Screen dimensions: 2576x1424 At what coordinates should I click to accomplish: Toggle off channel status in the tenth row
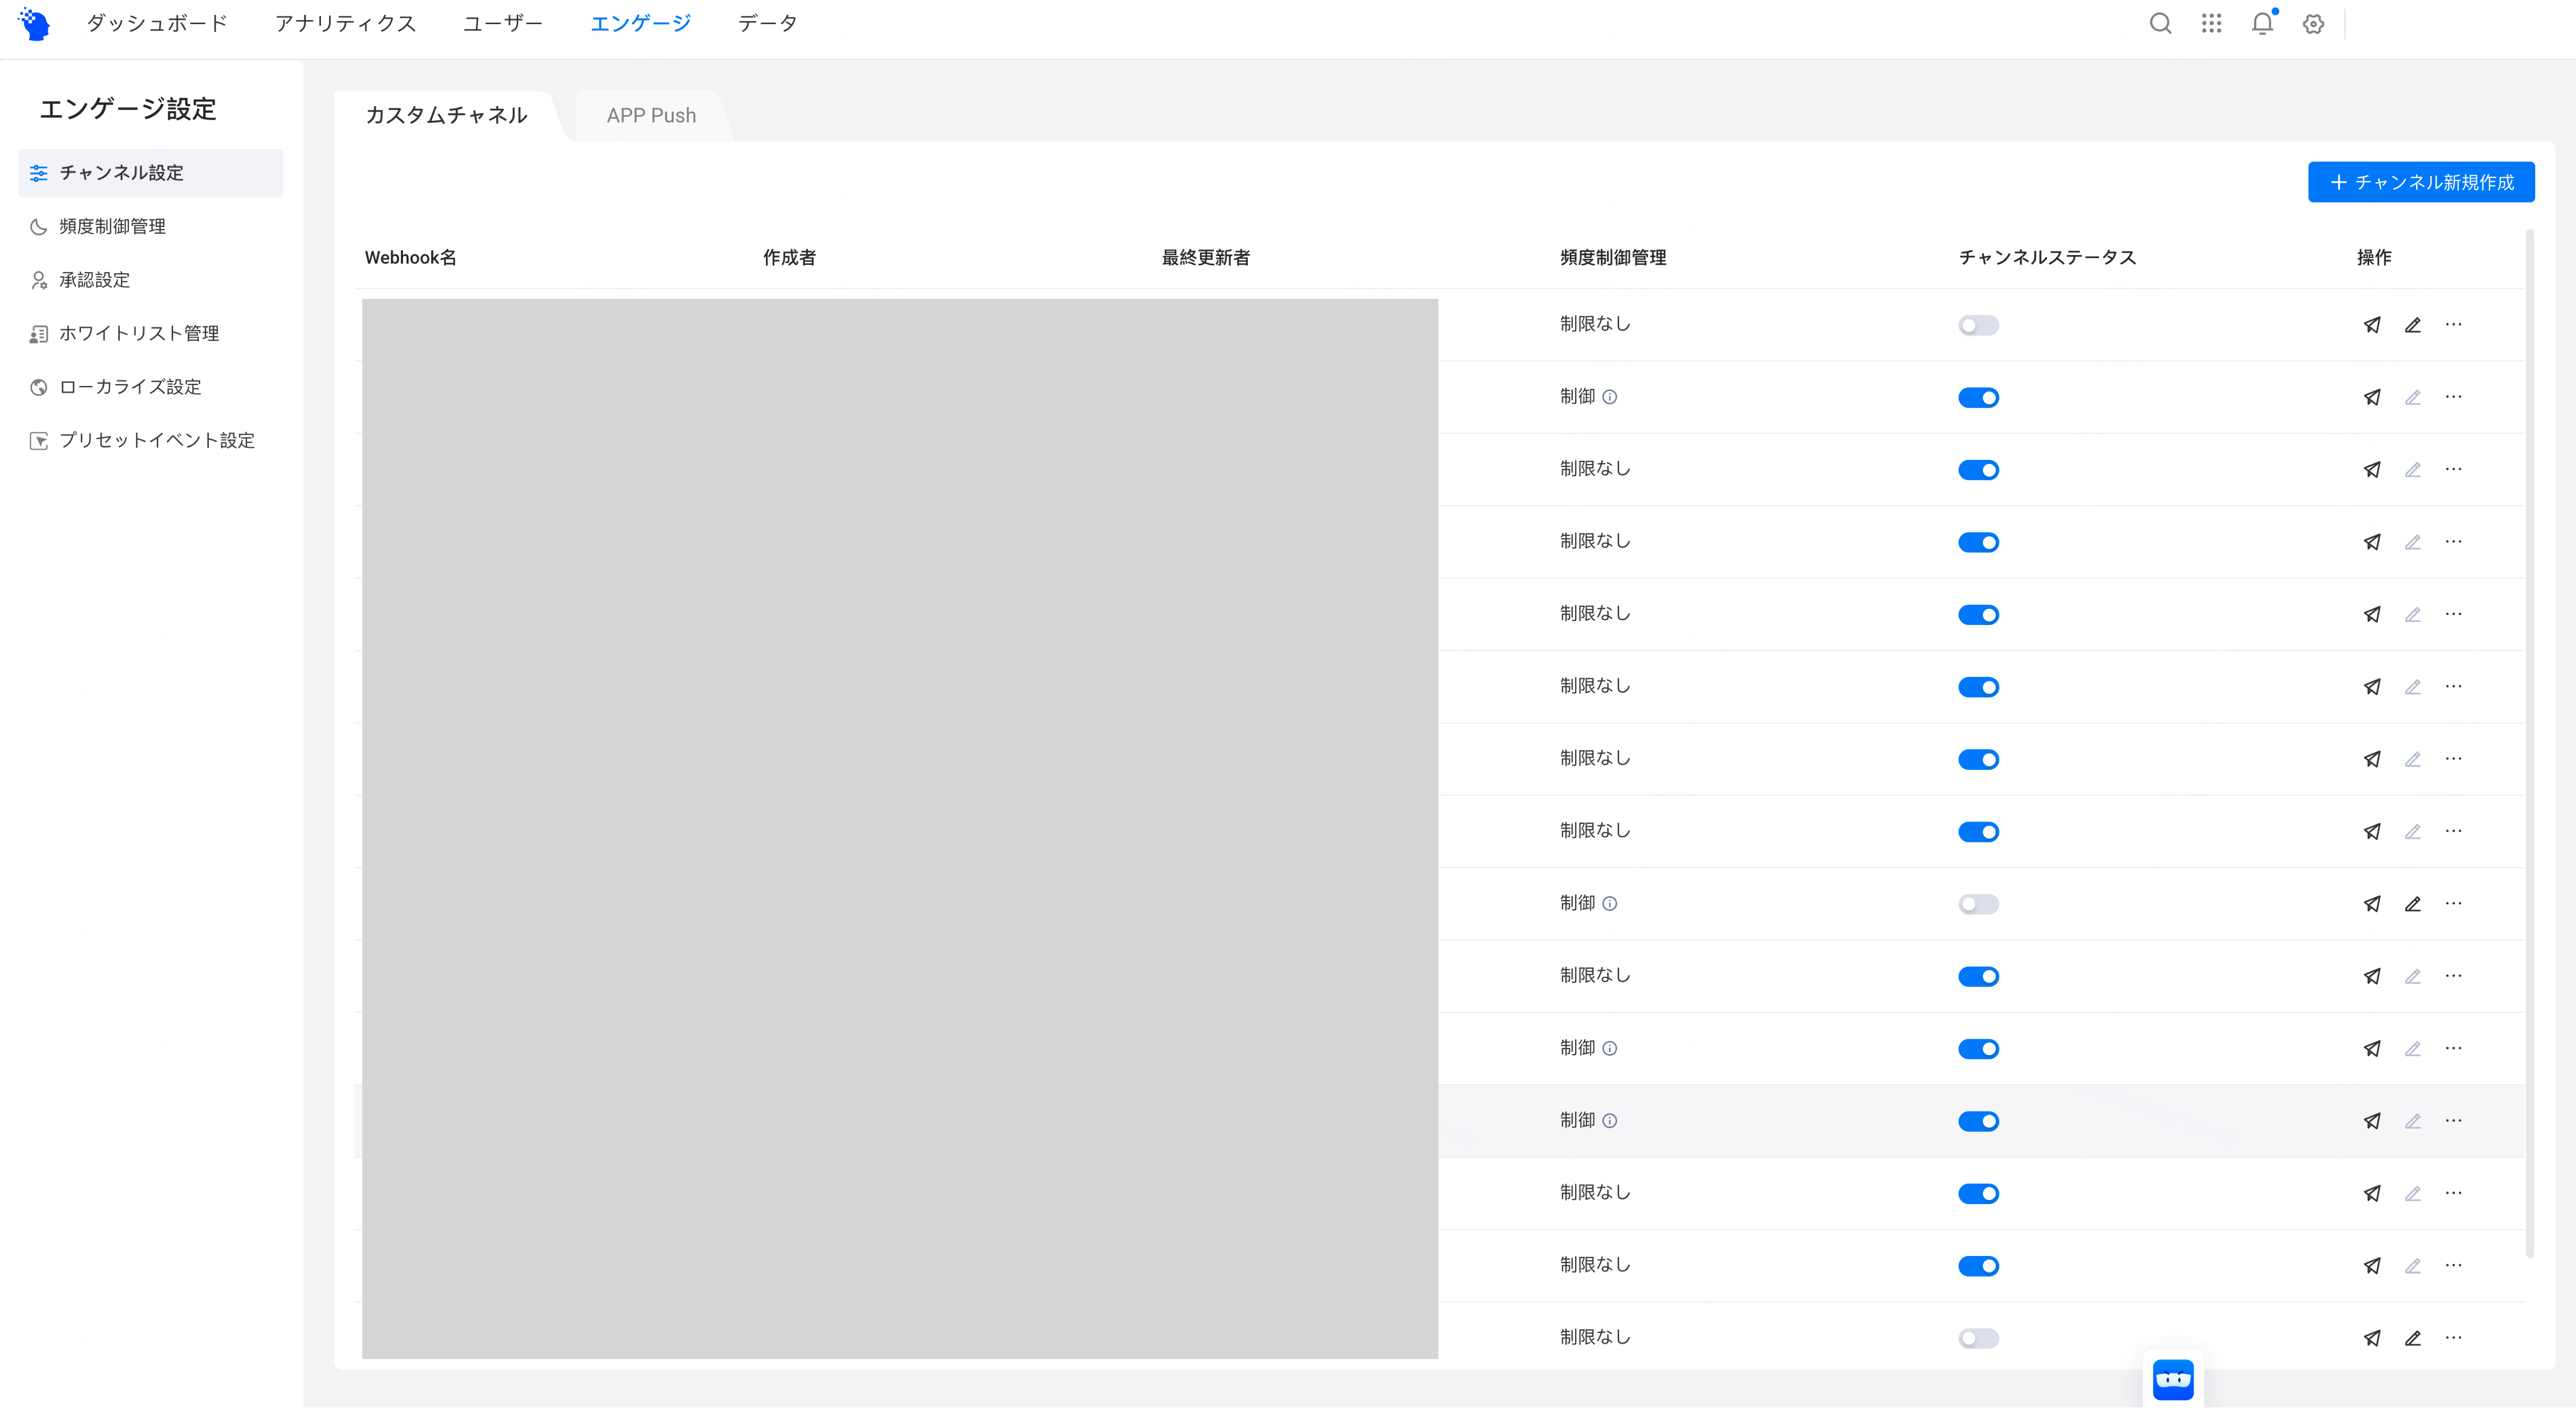1978,977
